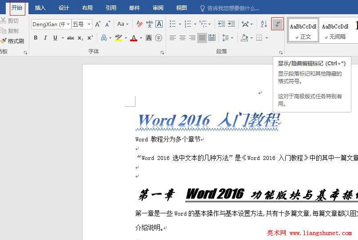Click the enclosed character icon
This screenshot has height=240, width=358.
tap(159, 38)
